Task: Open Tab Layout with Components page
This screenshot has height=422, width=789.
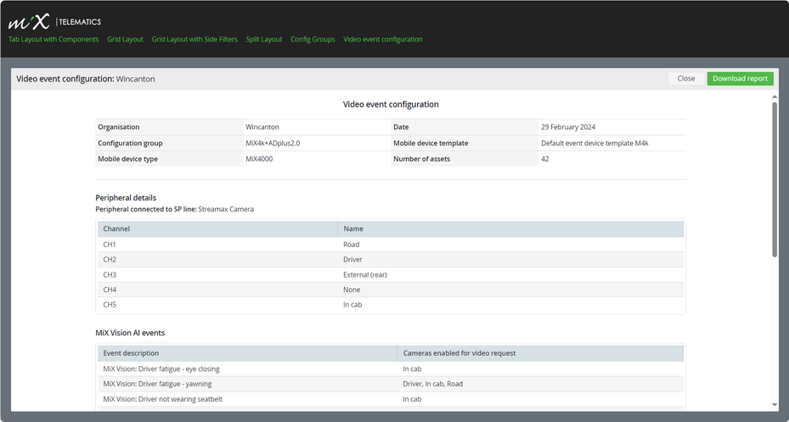Action: click(x=54, y=39)
